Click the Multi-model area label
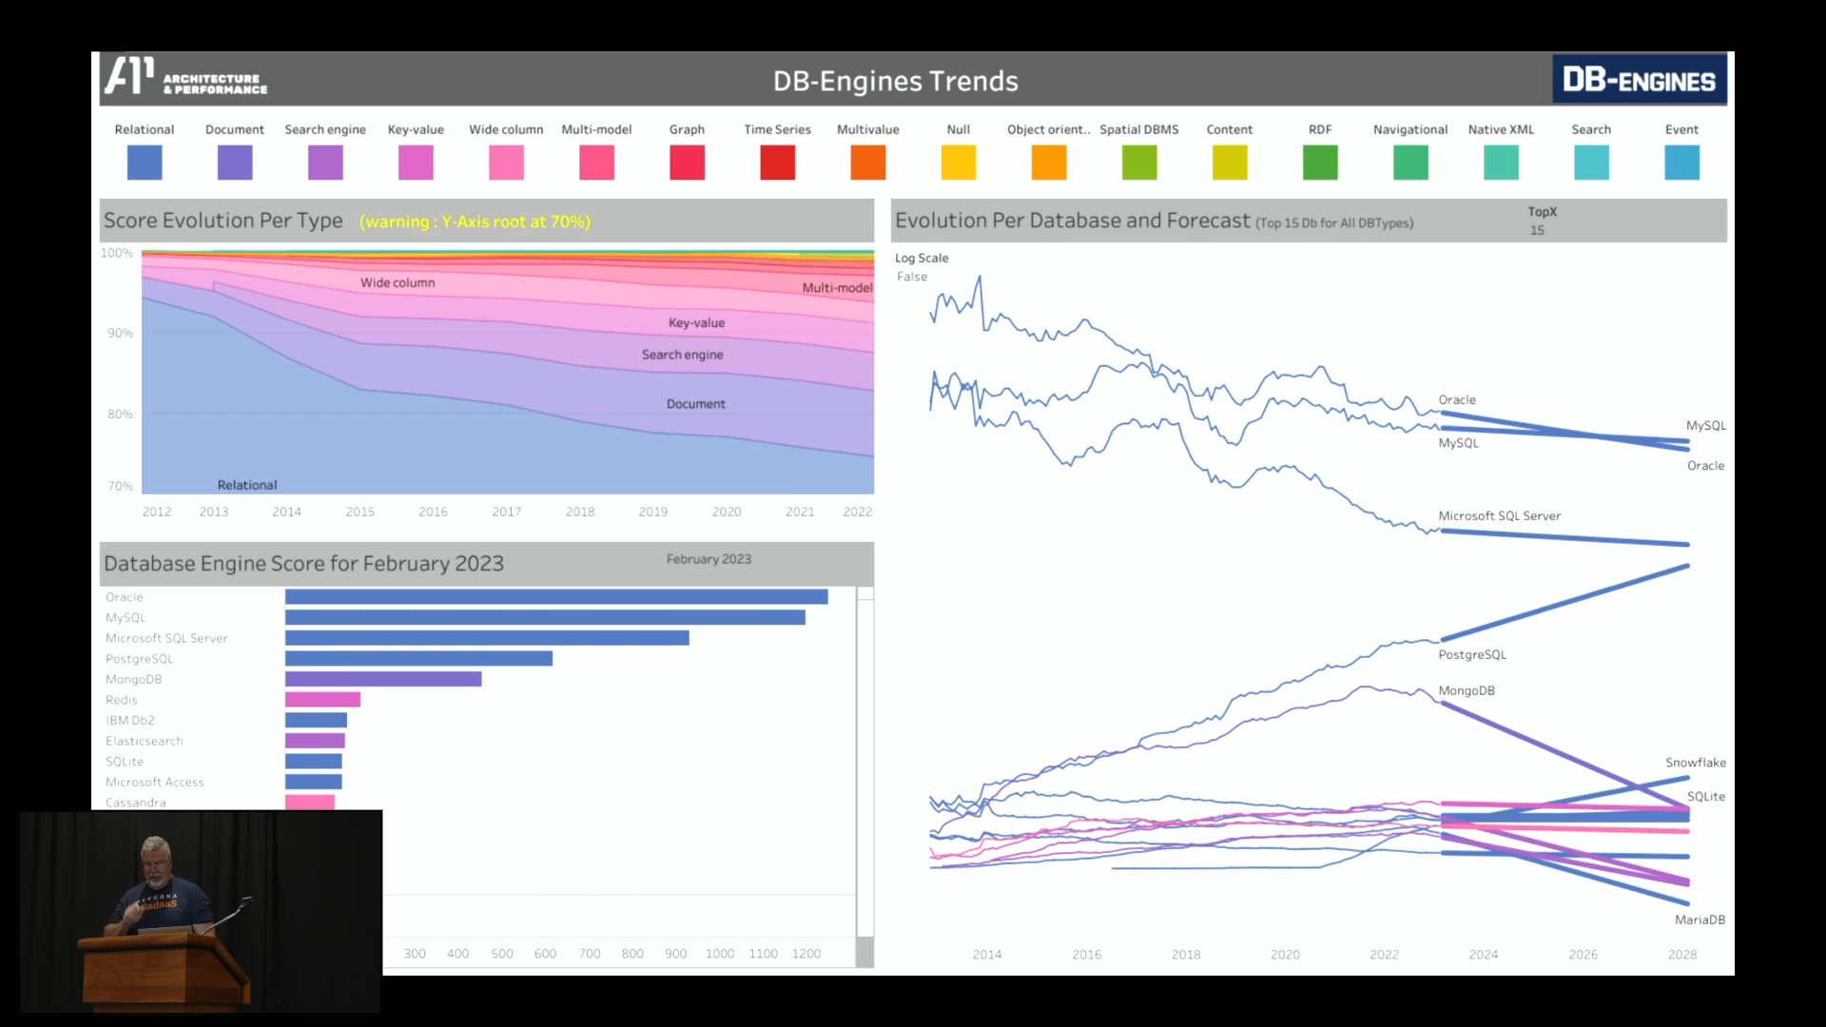 (837, 288)
